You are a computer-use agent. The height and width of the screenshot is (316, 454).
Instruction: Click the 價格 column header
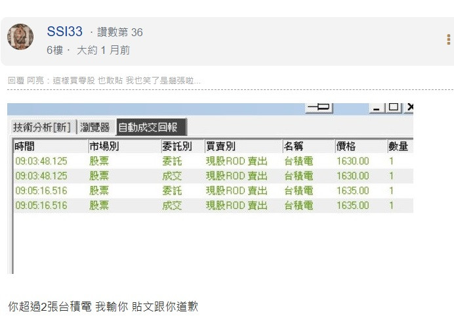361,146
